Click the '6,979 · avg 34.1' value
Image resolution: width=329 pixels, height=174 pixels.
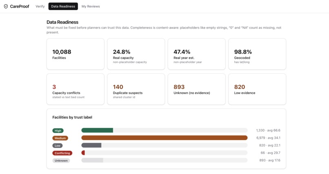coord(268,138)
